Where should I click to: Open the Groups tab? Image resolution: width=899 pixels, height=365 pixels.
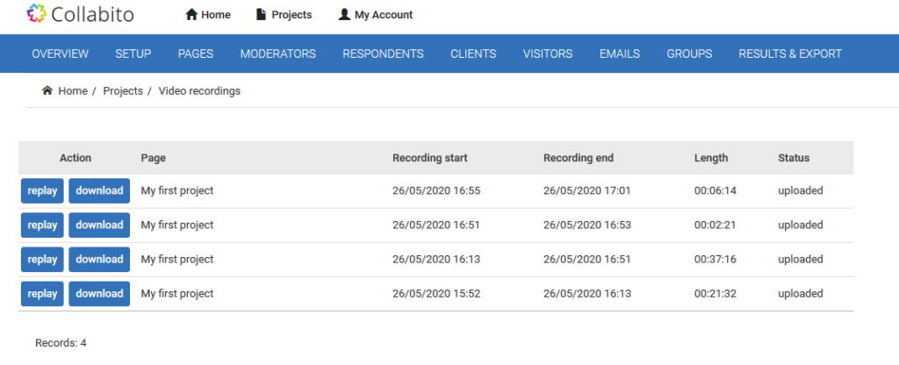tap(689, 54)
